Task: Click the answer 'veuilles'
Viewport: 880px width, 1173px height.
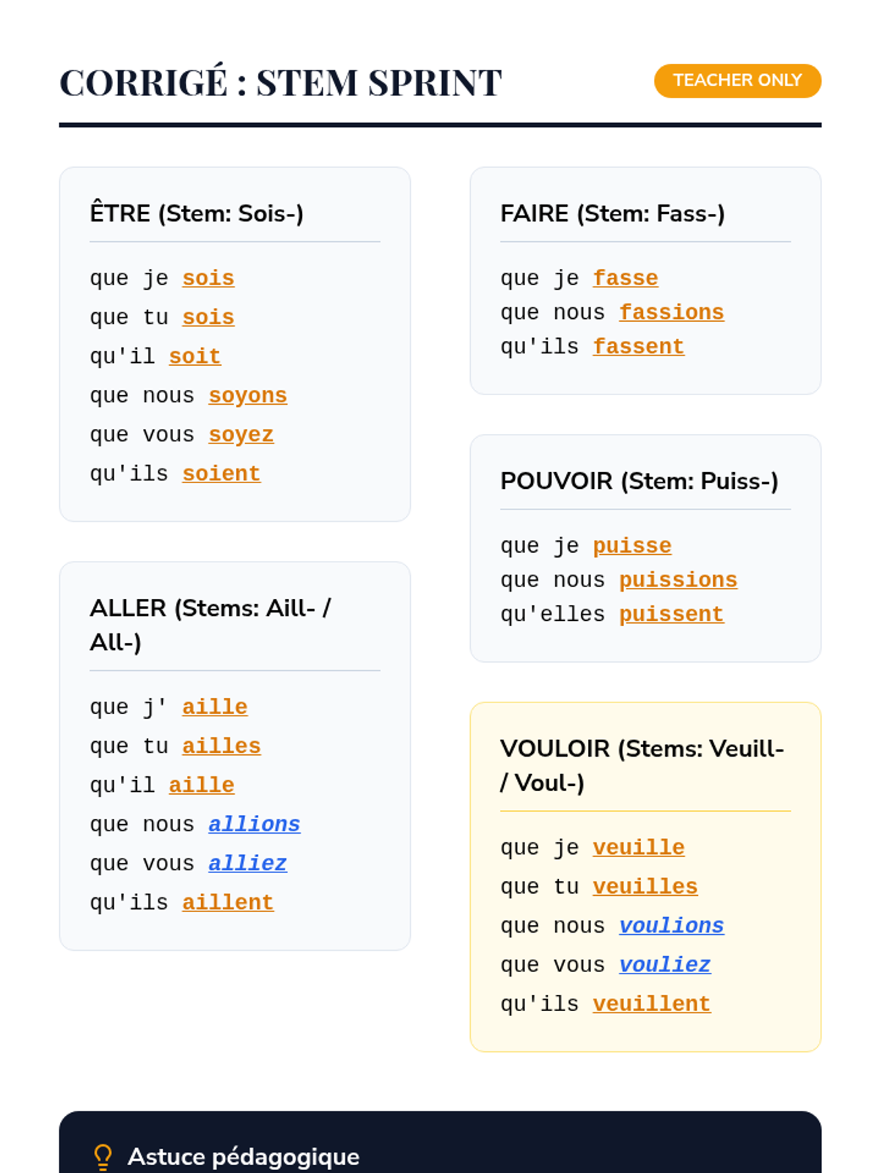Action: pyautogui.click(x=645, y=887)
